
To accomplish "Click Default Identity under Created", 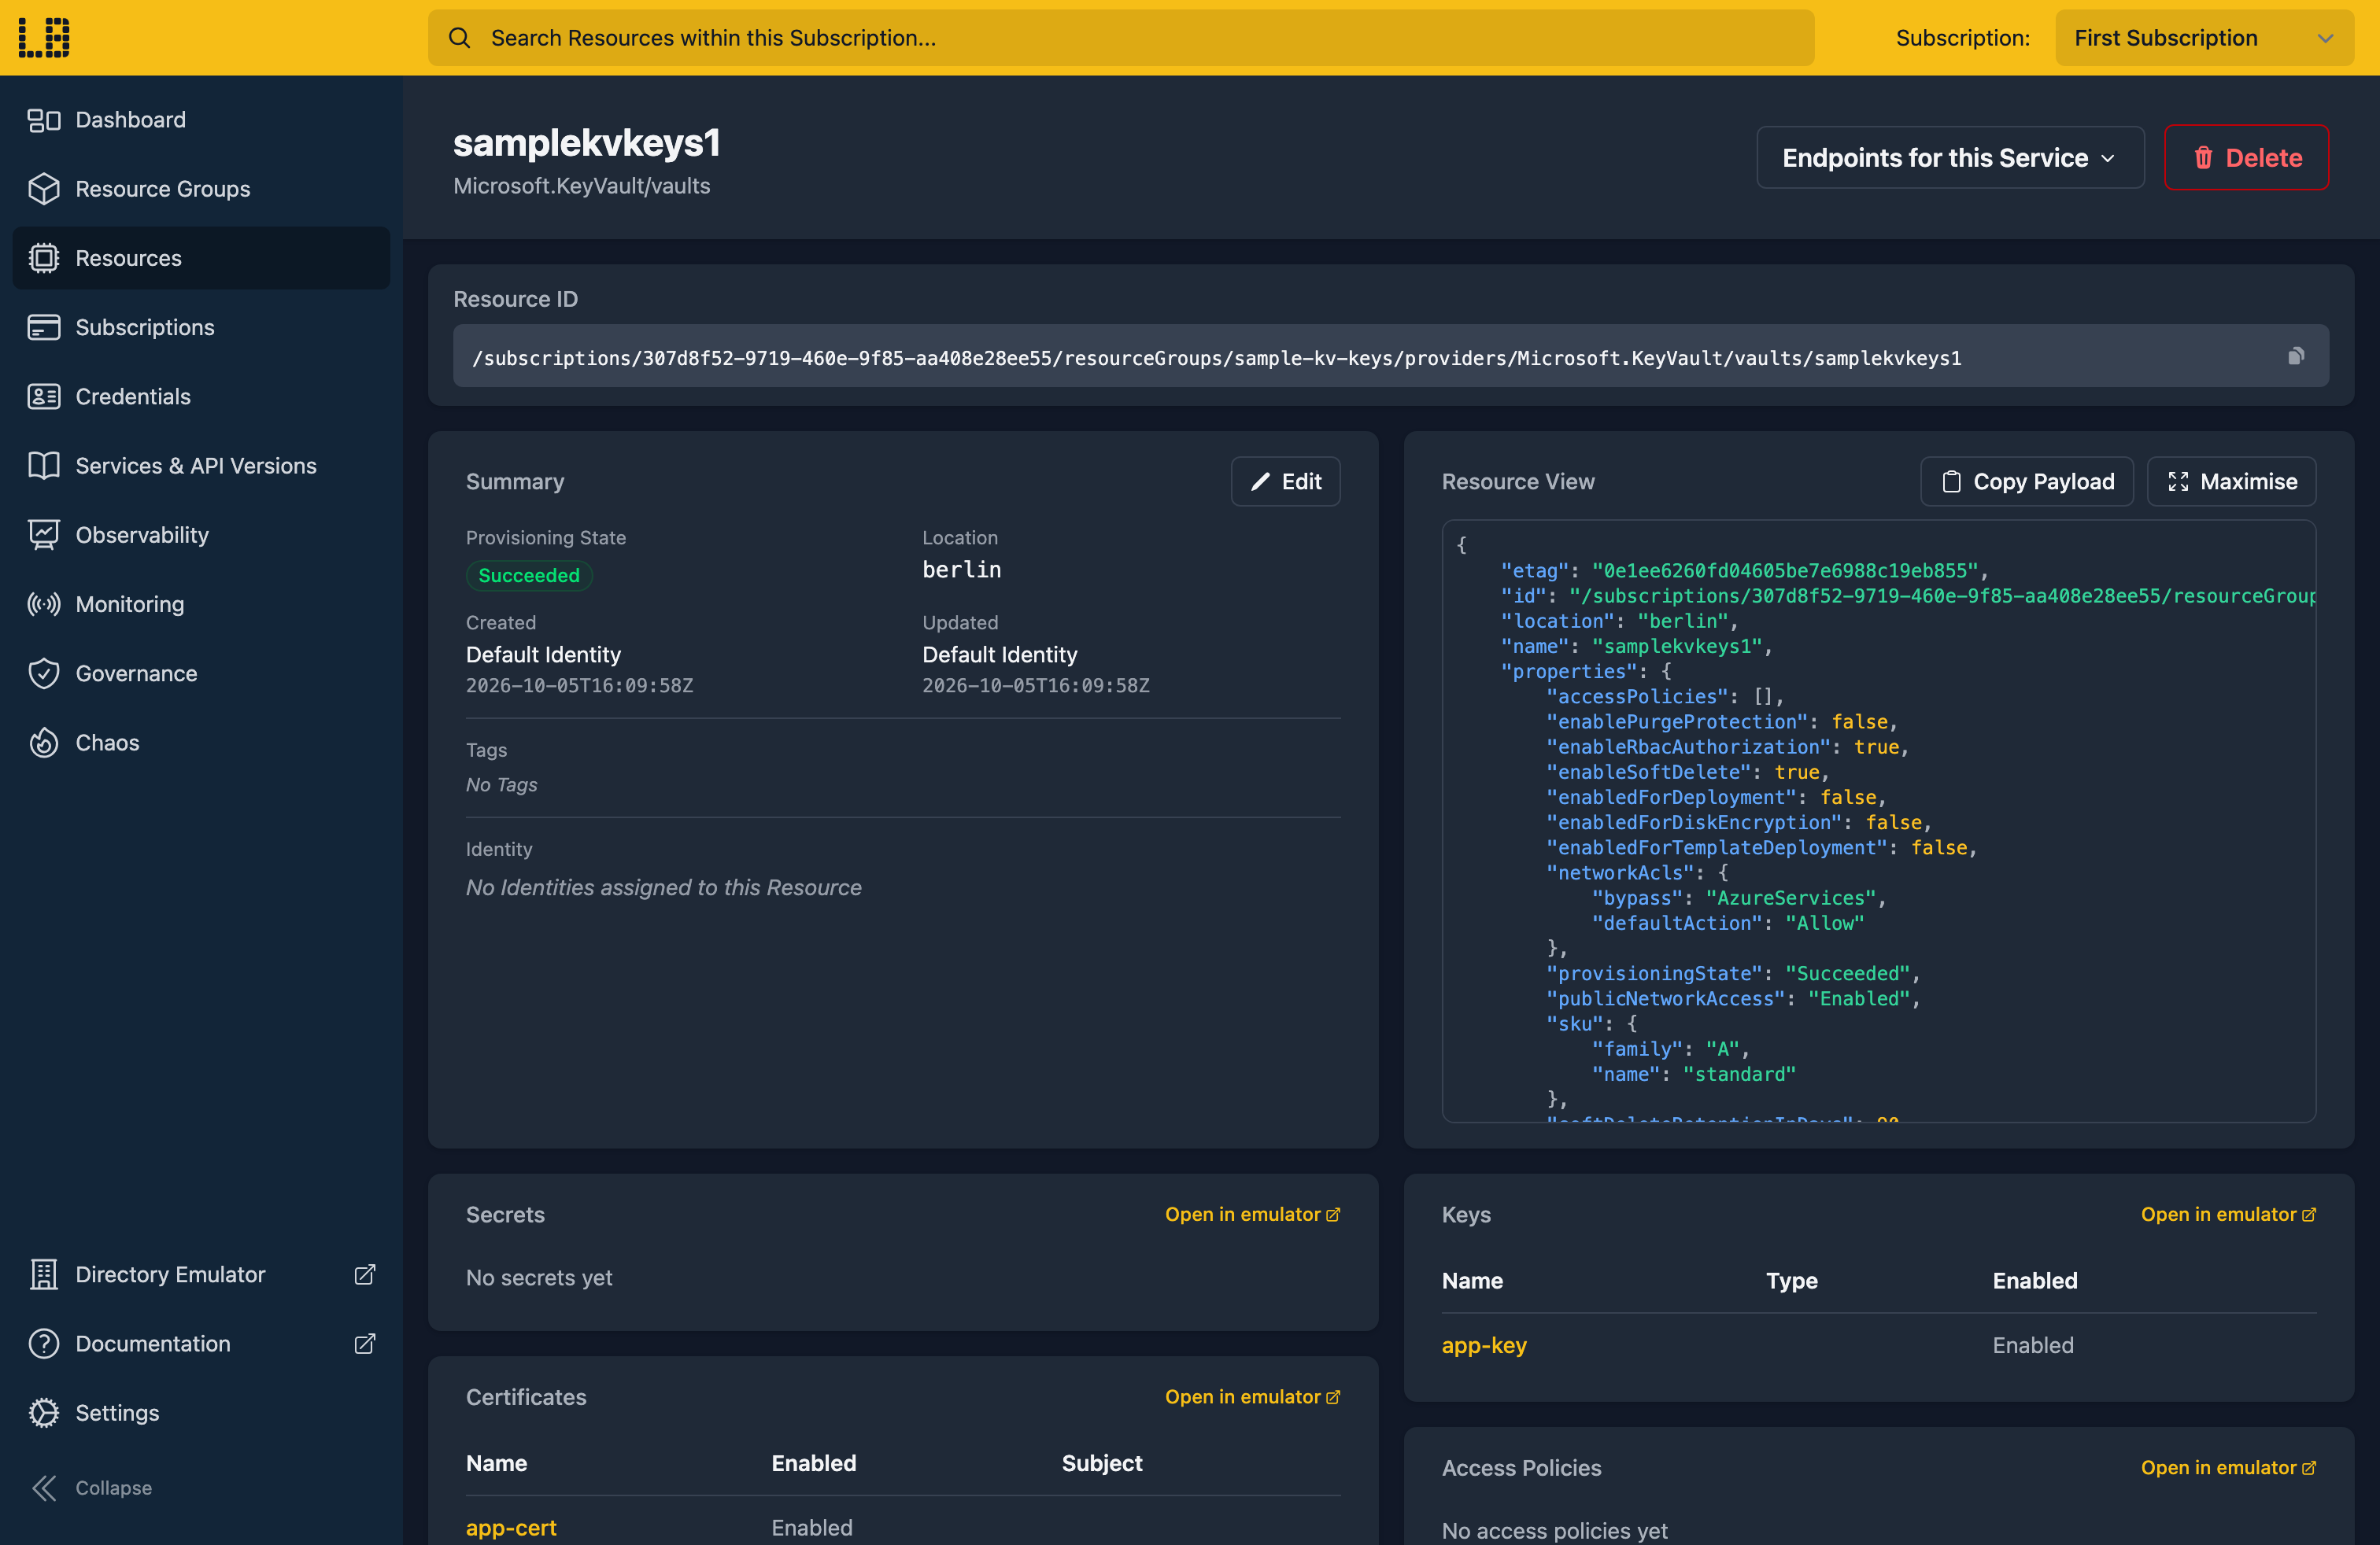I will click(543, 655).
